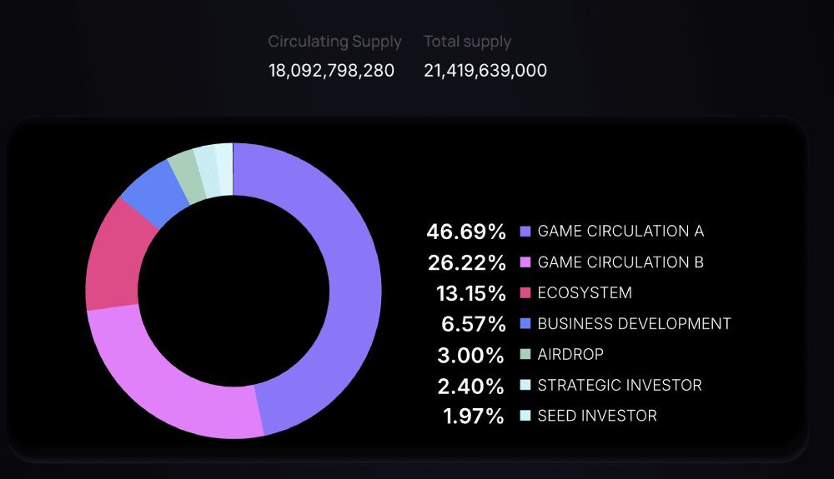Screen dimensions: 834x479
Task: Click the Game Circulation B pink legend swatch
Action: tap(525, 262)
